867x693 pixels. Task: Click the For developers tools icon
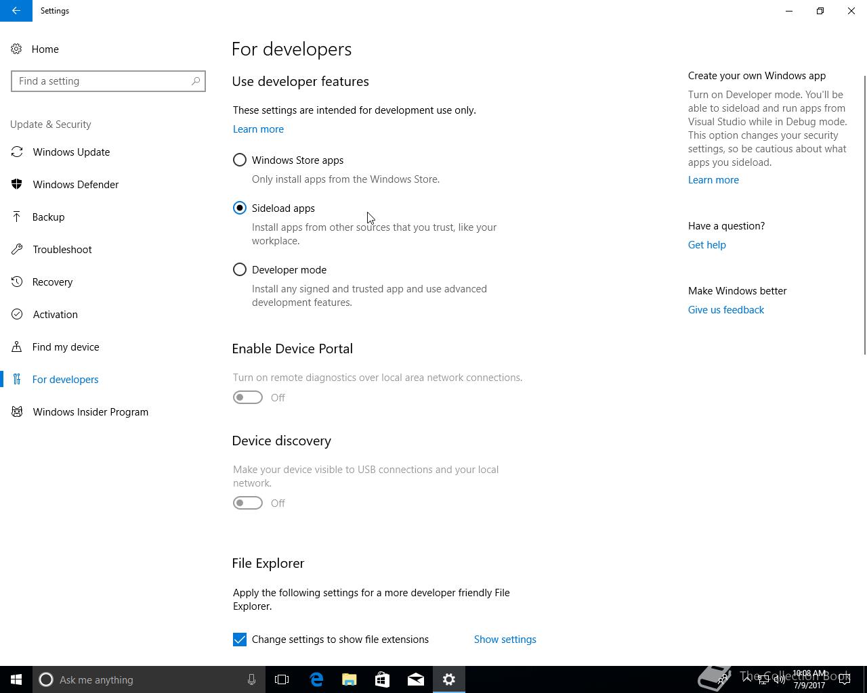tap(17, 379)
